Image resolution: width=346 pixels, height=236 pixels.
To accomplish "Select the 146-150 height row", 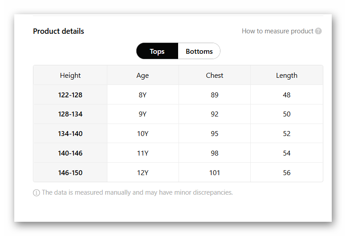I will (70, 172).
